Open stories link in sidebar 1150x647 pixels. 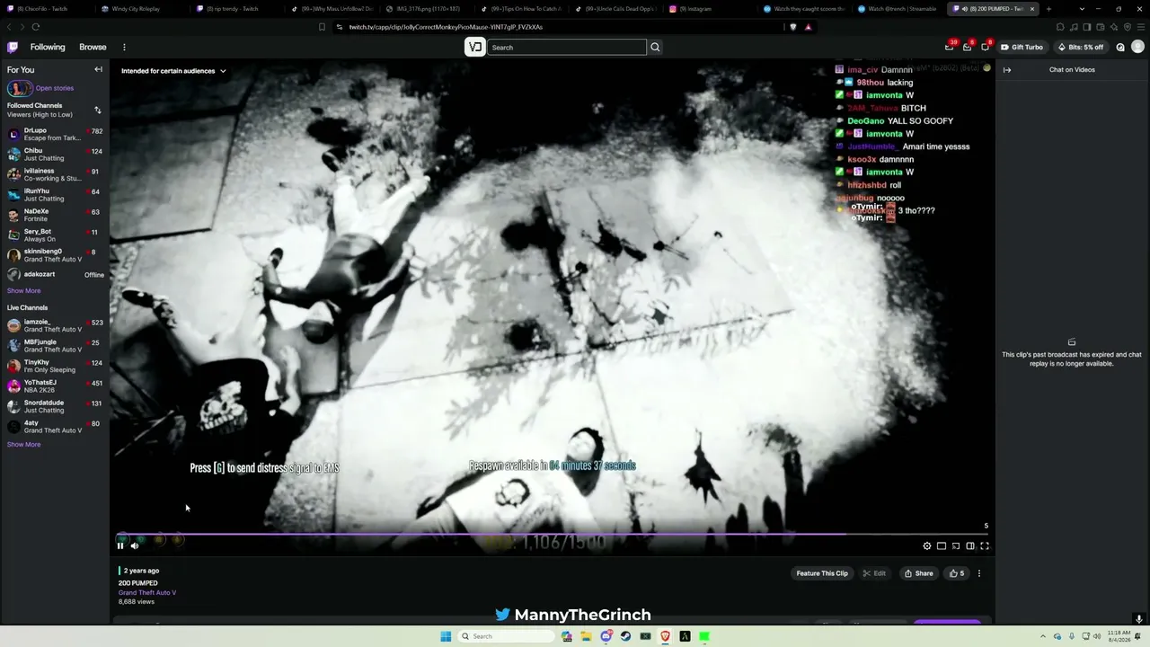(x=40, y=88)
